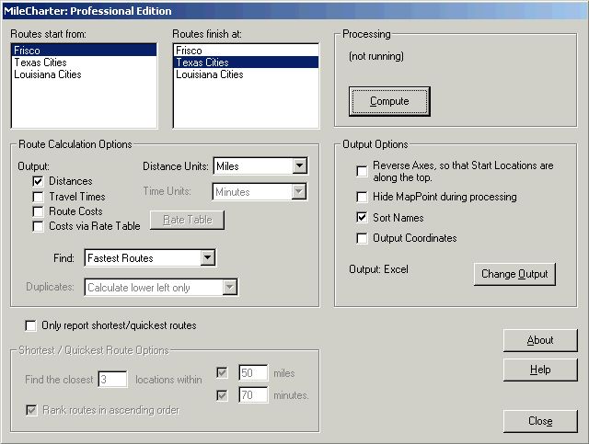
Task: Open the About dialog
Action: click(540, 340)
